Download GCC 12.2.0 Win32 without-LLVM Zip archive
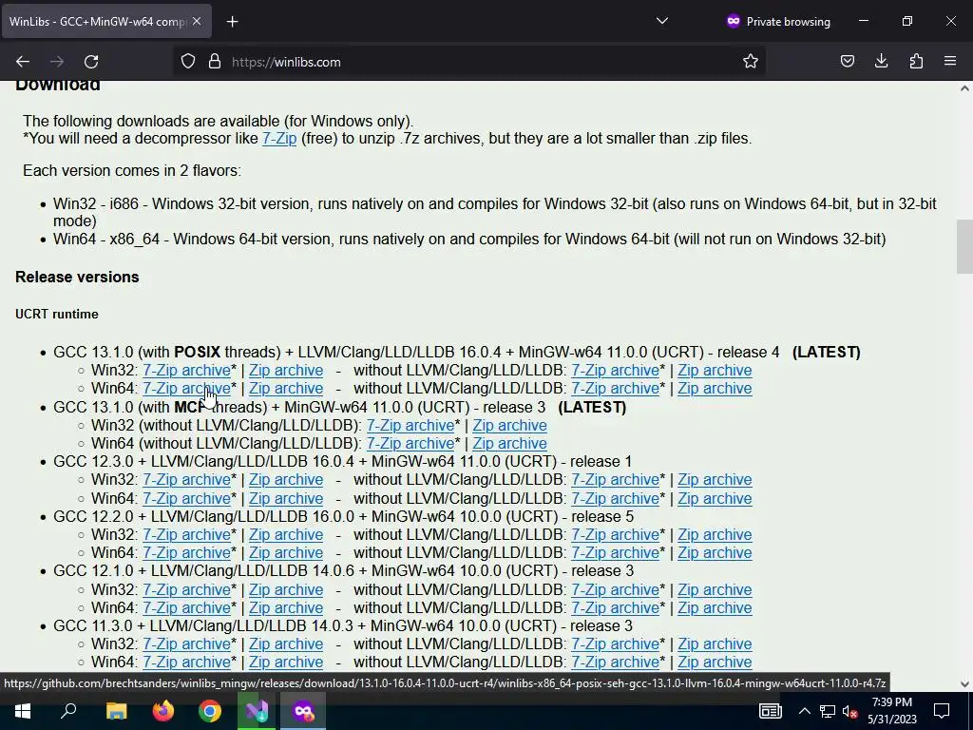973x730 pixels. coord(715,534)
